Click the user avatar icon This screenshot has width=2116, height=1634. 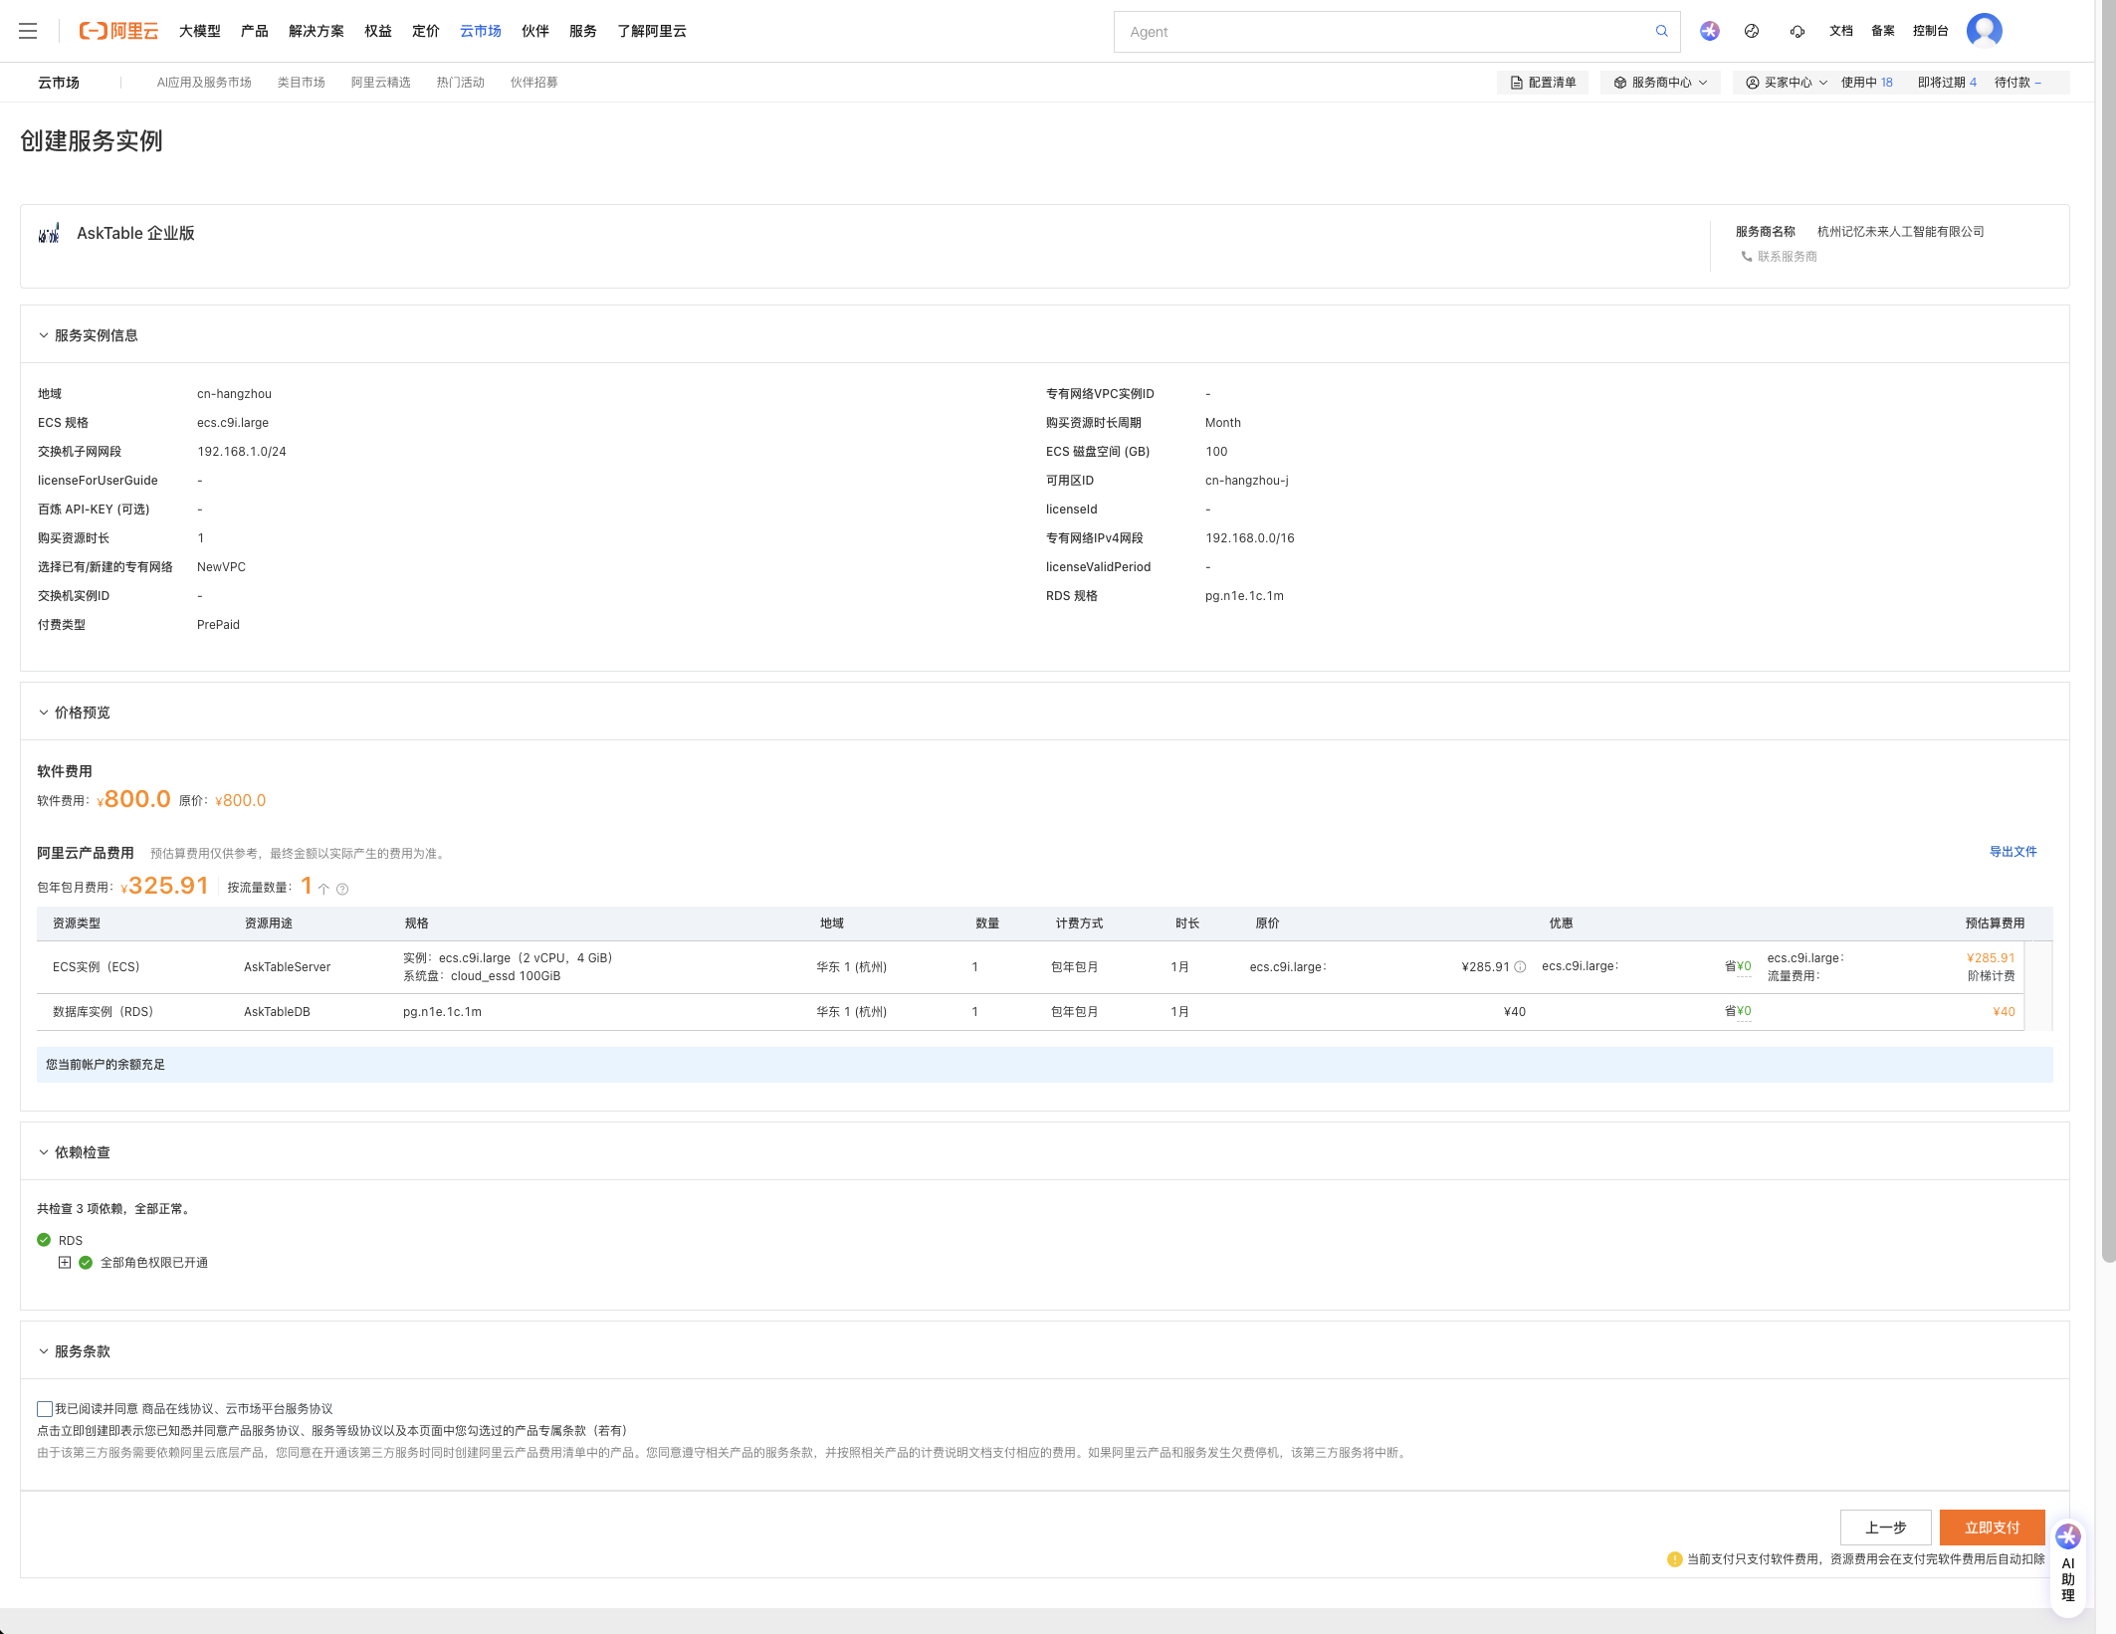pos(1984,31)
